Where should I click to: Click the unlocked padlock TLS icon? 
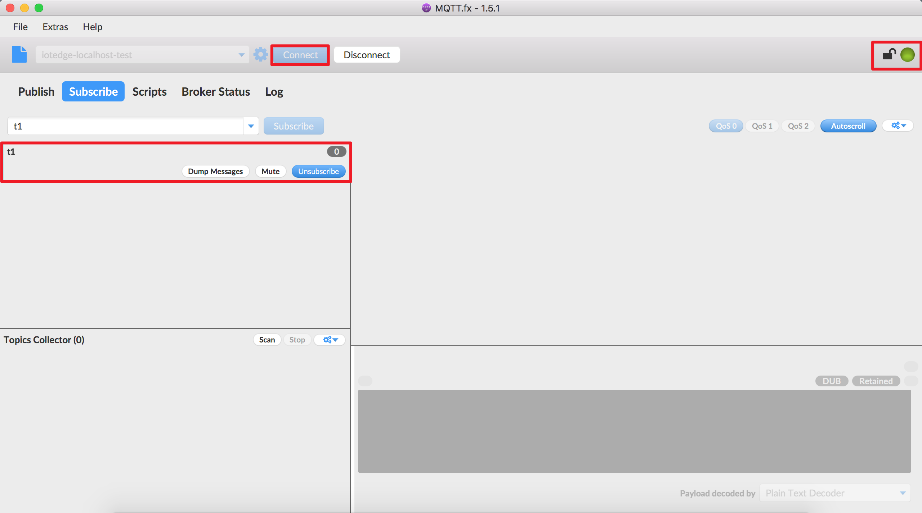click(x=889, y=55)
